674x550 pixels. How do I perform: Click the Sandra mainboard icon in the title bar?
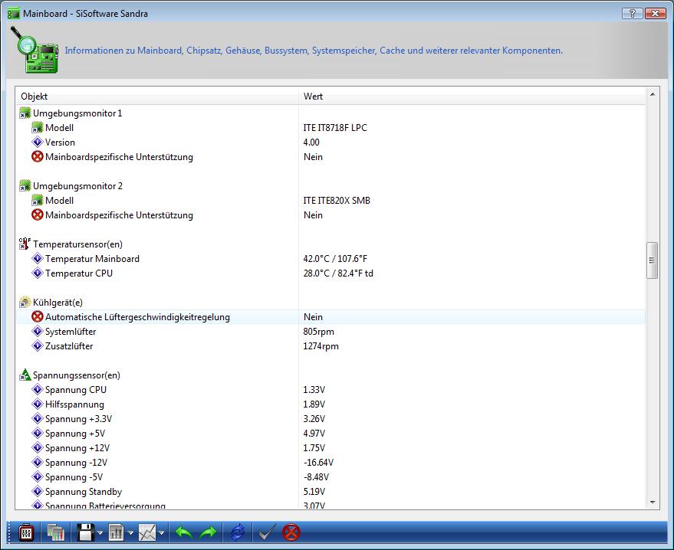tap(14, 13)
